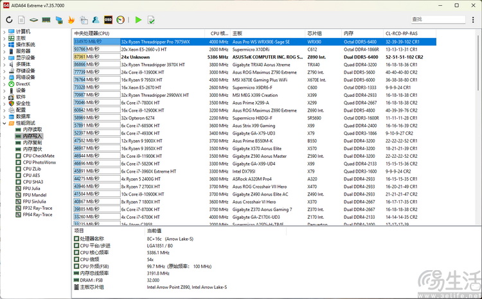Open the Report page icon in toolbar
Image resolution: width=482 pixels, height=299 pixels.
21,20
